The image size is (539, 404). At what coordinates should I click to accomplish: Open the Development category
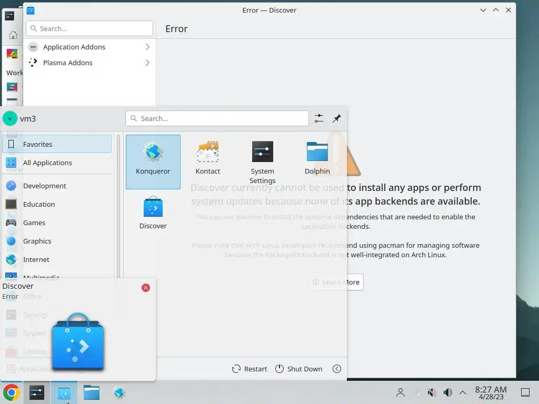pos(57,186)
